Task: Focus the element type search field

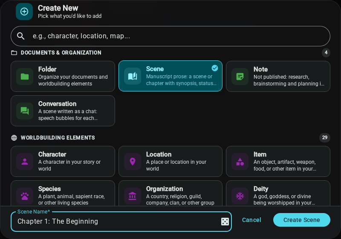Action: 170,36
